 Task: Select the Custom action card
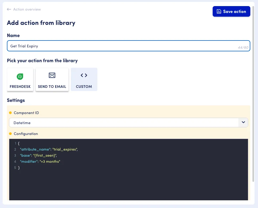click(x=84, y=79)
